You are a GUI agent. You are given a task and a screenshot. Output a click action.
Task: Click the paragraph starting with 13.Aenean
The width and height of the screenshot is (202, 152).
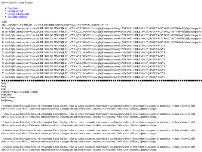tap(98, 132)
